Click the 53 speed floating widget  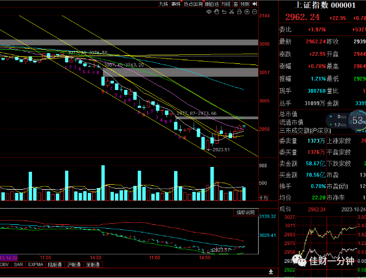coord(358,121)
